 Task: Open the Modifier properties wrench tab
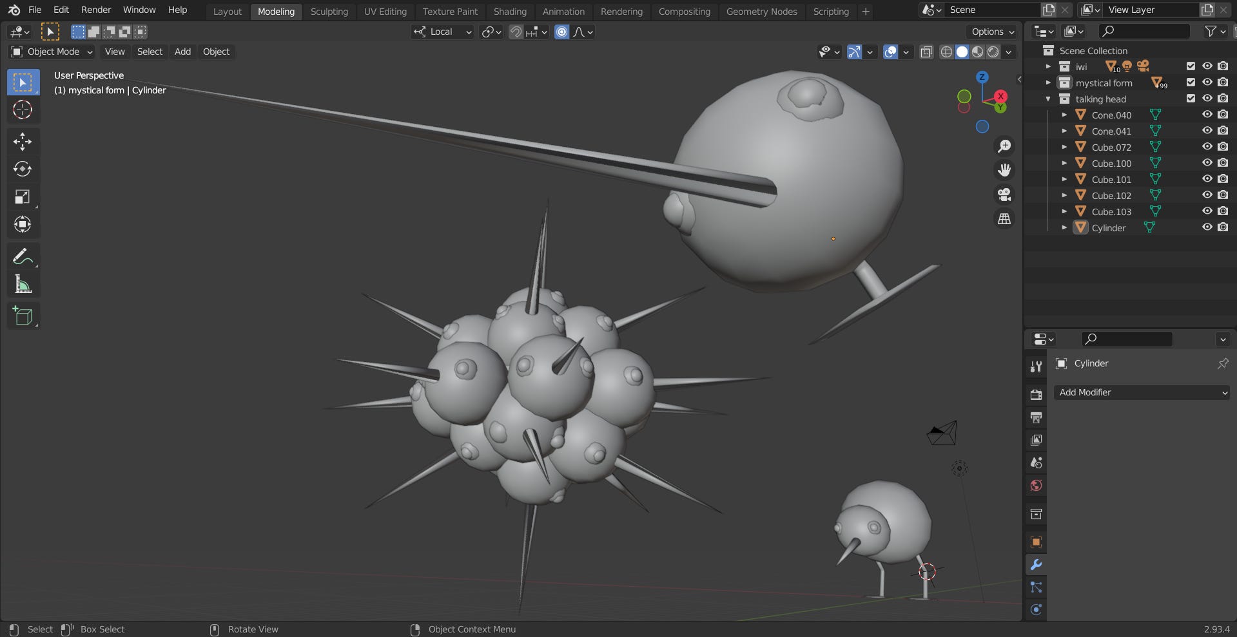click(x=1036, y=565)
